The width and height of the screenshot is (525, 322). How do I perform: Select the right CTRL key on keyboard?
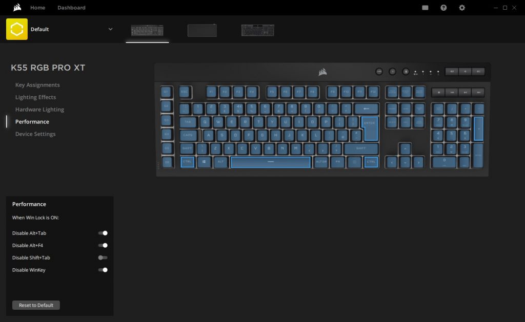tap(371, 162)
